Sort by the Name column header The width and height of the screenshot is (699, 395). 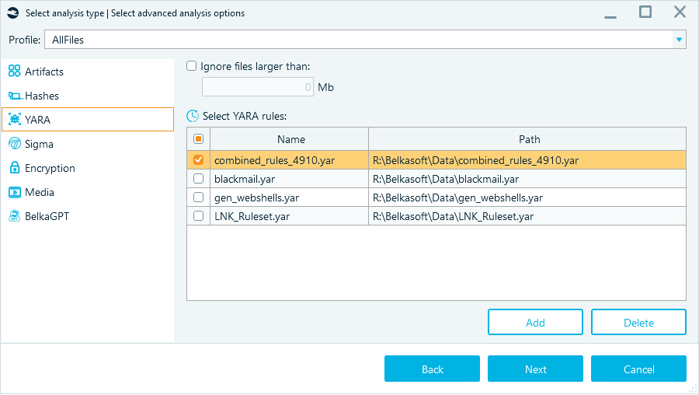click(290, 139)
